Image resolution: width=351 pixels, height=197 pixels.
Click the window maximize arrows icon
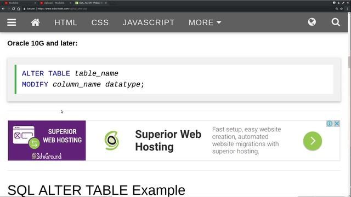343,3
